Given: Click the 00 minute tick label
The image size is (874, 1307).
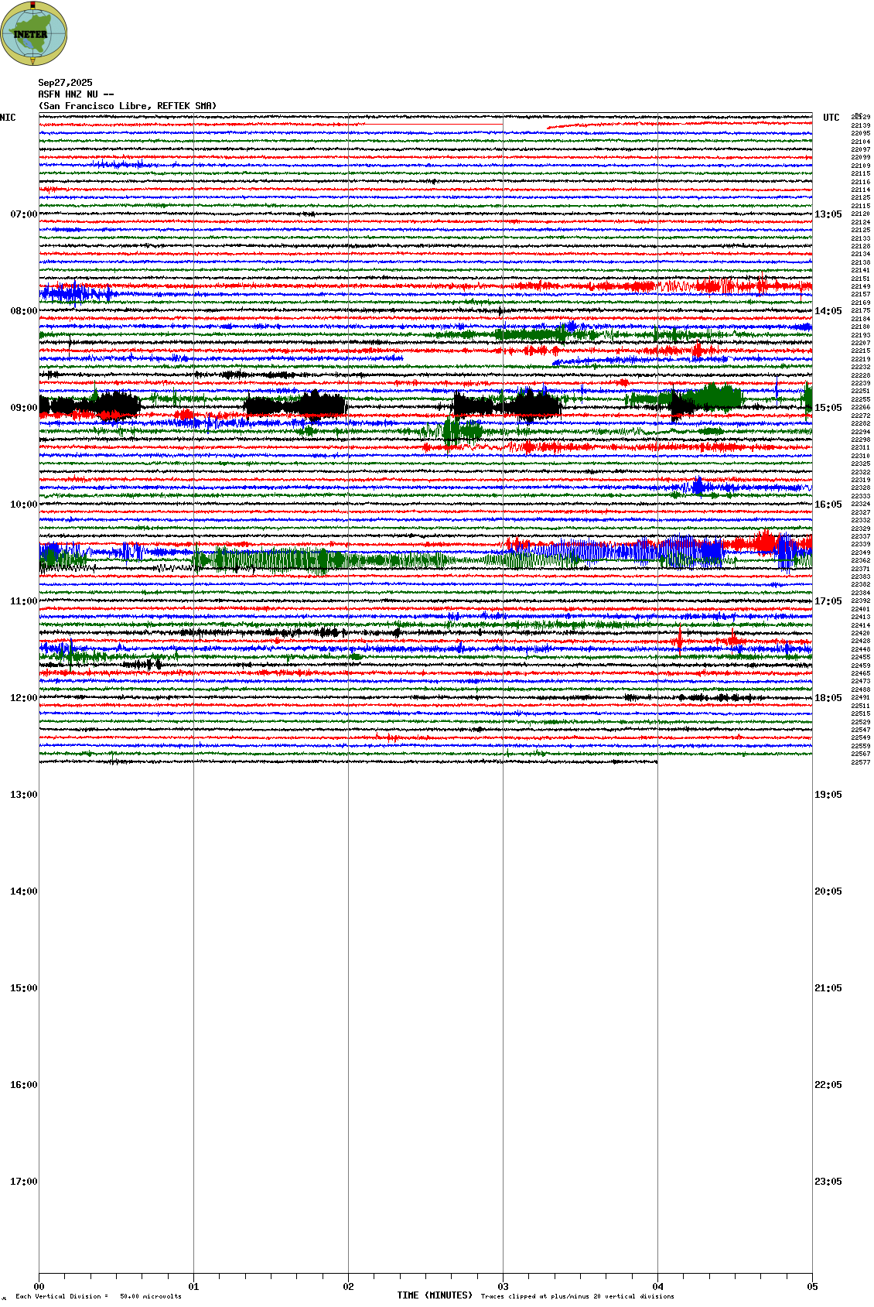Looking at the screenshot, I should point(39,1287).
